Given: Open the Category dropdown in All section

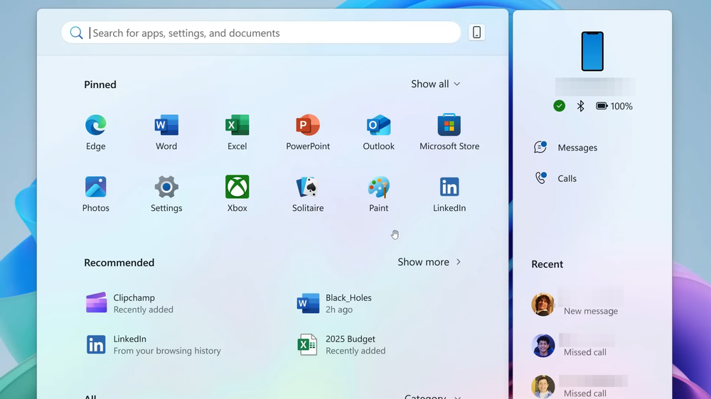Looking at the screenshot, I should (x=432, y=396).
